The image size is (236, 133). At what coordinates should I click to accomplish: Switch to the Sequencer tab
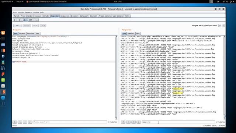click(65, 16)
